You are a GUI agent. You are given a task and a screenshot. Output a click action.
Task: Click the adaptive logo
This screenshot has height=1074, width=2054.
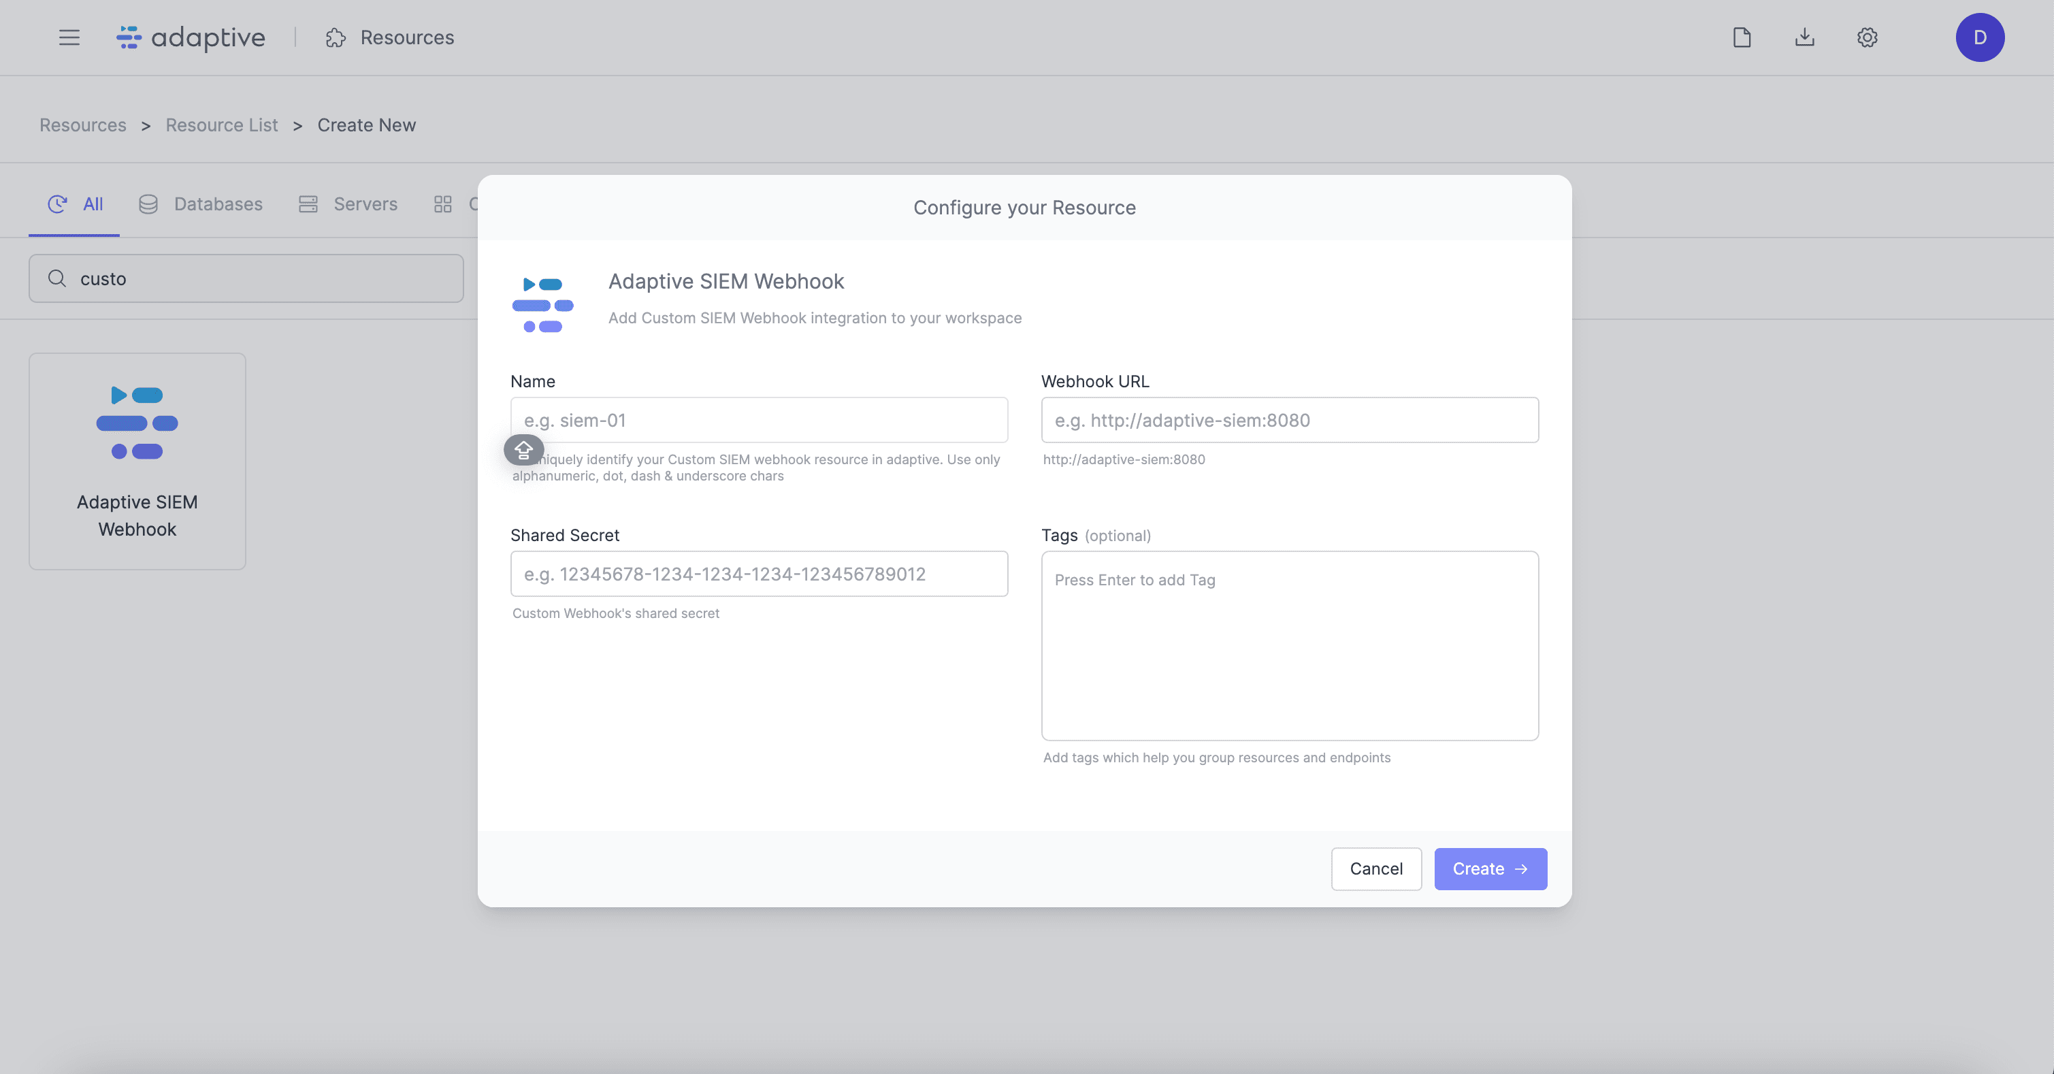pos(191,37)
